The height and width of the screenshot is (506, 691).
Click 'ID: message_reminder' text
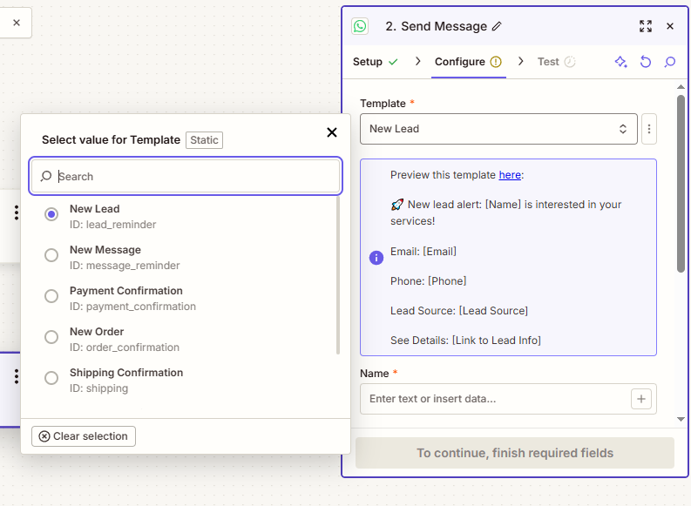click(x=125, y=266)
